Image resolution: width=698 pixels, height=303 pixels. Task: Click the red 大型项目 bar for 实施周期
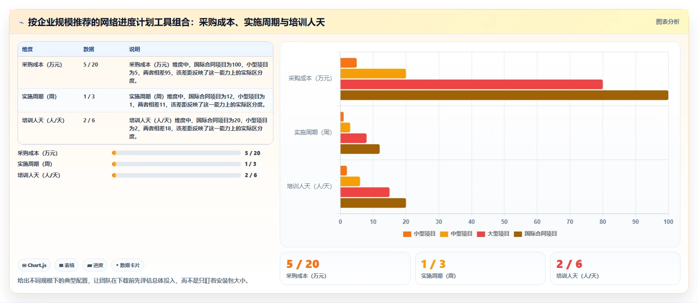pos(353,138)
